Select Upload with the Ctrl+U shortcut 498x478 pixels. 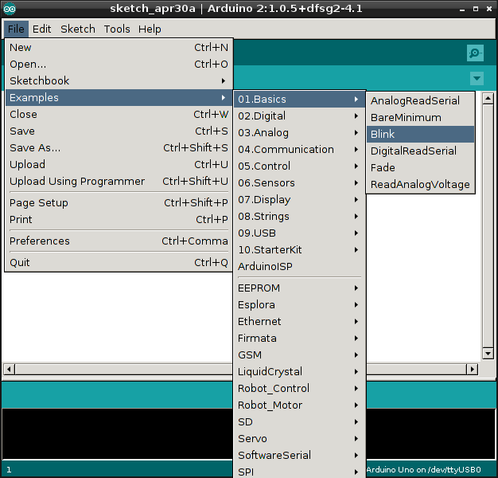pos(119,164)
